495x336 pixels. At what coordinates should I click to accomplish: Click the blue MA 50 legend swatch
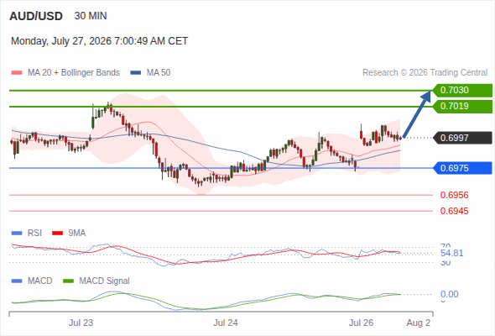point(136,73)
